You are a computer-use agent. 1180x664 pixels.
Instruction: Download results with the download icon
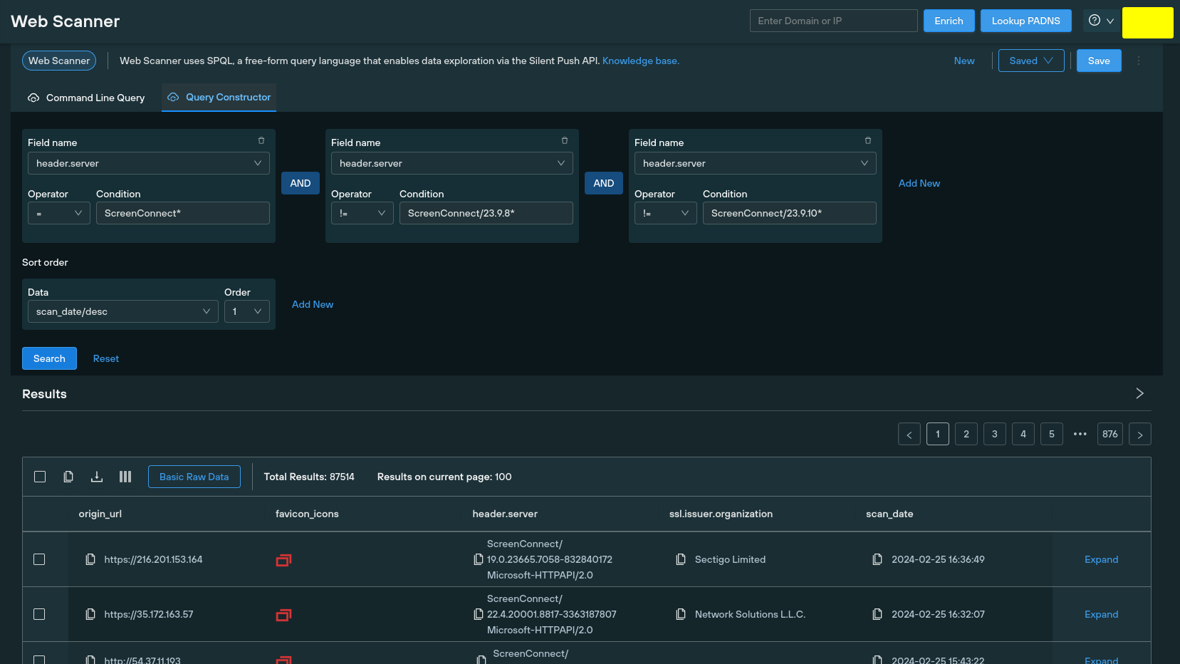(97, 477)
